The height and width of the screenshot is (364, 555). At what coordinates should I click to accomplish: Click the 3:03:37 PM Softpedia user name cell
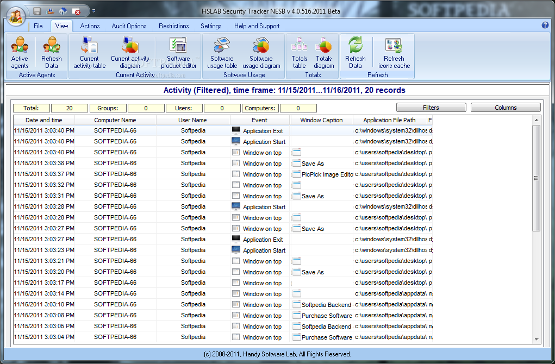click(193, 174)
